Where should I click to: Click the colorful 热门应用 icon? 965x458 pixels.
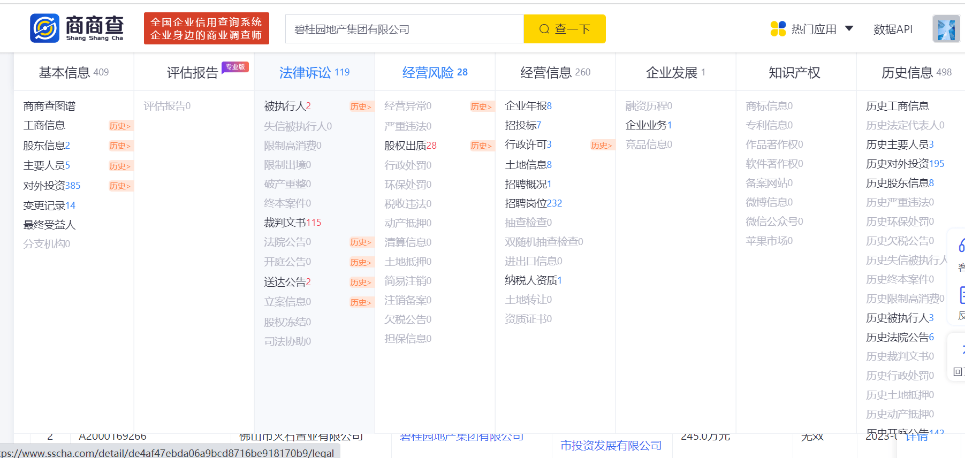coord(778,29)
